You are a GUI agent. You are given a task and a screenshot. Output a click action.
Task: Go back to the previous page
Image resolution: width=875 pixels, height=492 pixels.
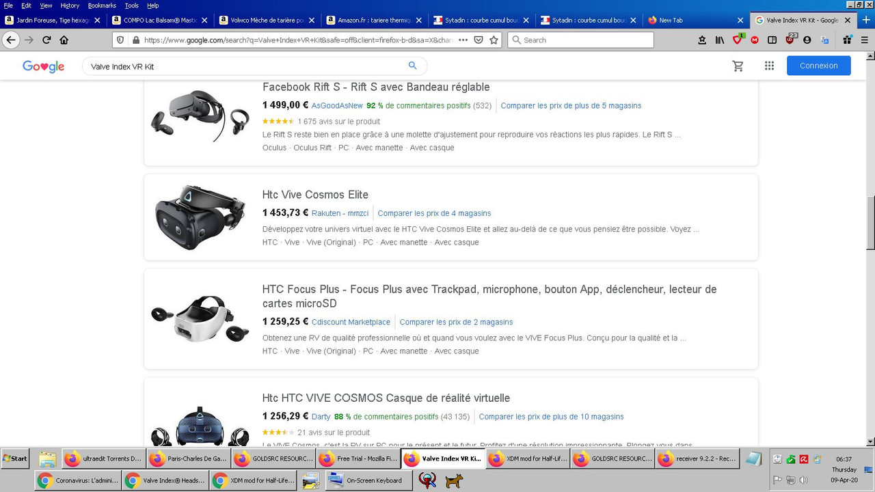click(11, 40)
